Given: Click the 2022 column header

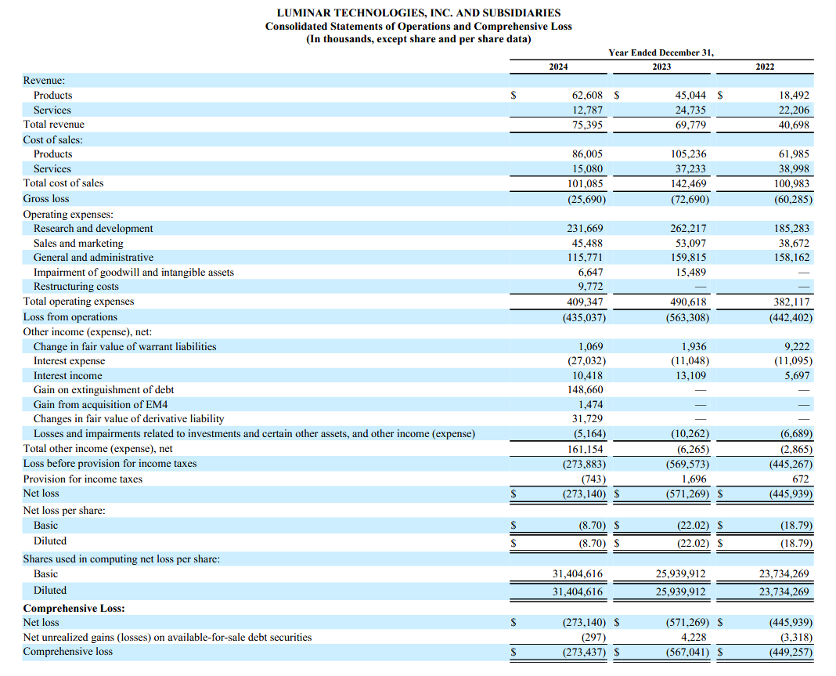Looking at the screenshot, I should [x=765, y=67].
